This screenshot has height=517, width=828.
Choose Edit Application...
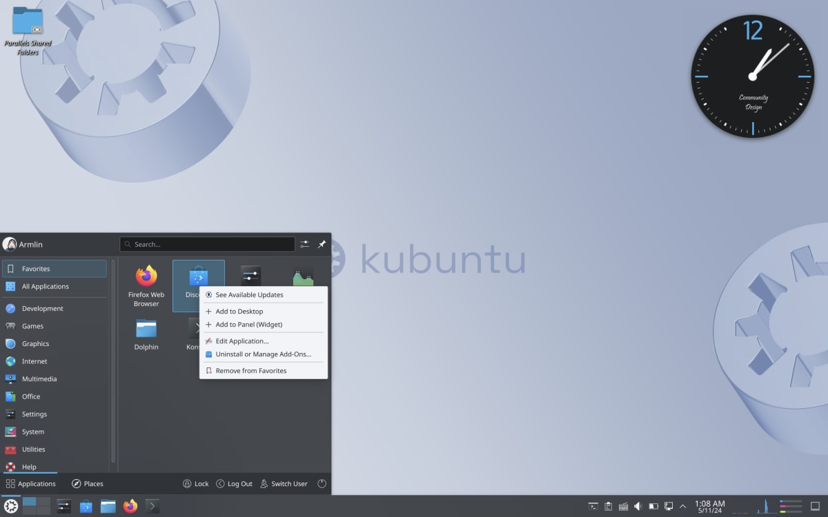264,341
